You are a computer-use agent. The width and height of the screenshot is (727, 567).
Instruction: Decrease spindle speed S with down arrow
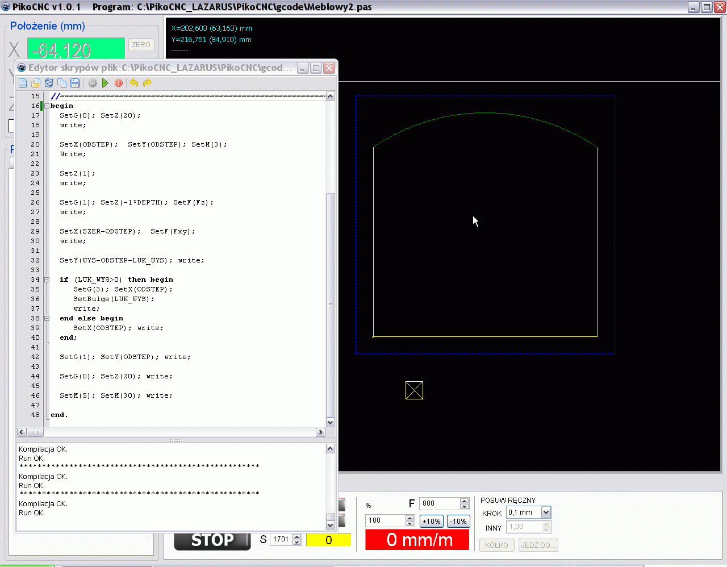click(x=296, y=542)
